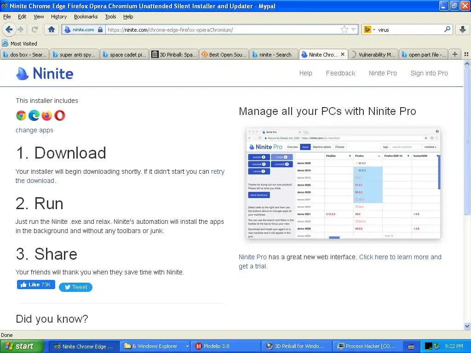
Task: Open the Ninite Pro interface screenshot
Action: [343, 183]
